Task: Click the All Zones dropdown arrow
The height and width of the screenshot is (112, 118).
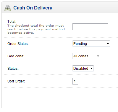Action: (x=98, y=56)
